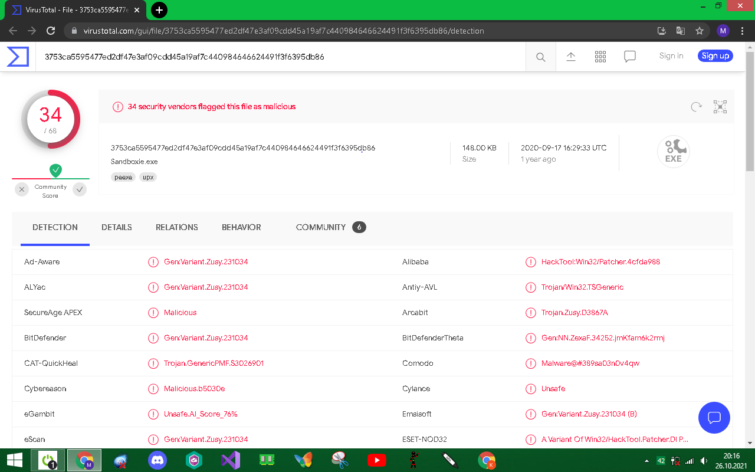Click the BitDefenderTheta vendor name
The height and width of the screenshot is (472, 755).
pyautogui.click(x=433, y=338)
